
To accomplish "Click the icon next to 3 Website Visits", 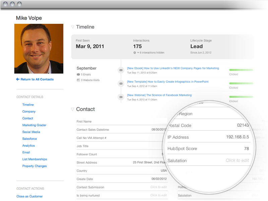I will click(78, 80).
